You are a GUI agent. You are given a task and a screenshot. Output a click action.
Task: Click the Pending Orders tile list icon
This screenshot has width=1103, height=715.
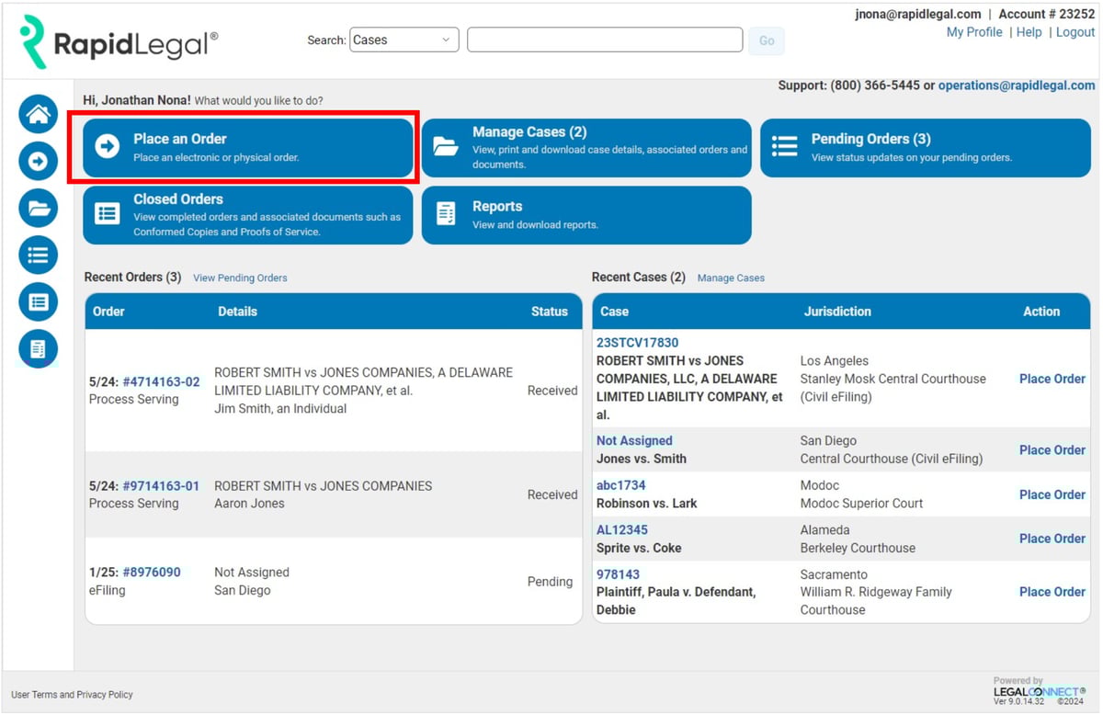(784, 146)
